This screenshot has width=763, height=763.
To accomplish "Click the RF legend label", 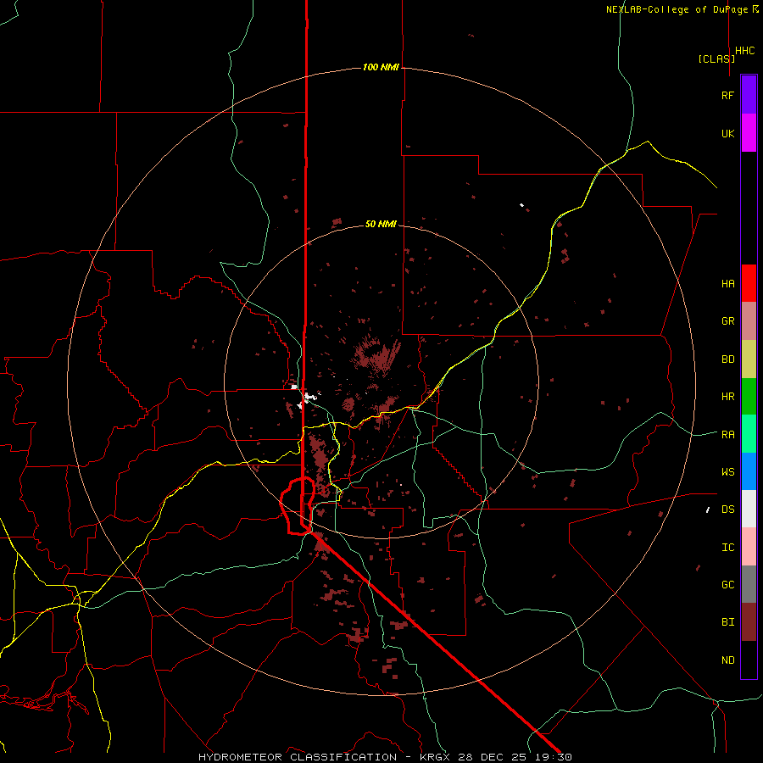I will pos(727,95).
